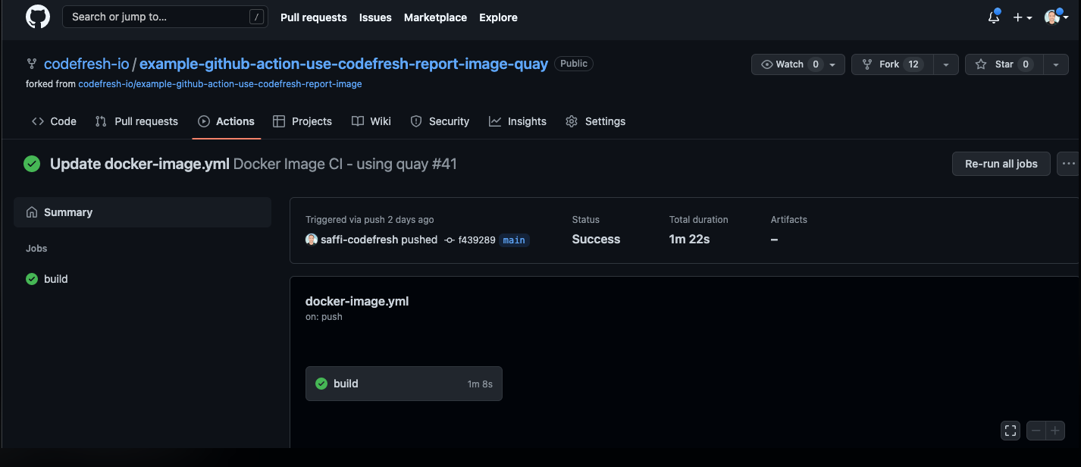
Task: Click the saffi-codefresh avatar icon
Action: (x=312, y=240)
